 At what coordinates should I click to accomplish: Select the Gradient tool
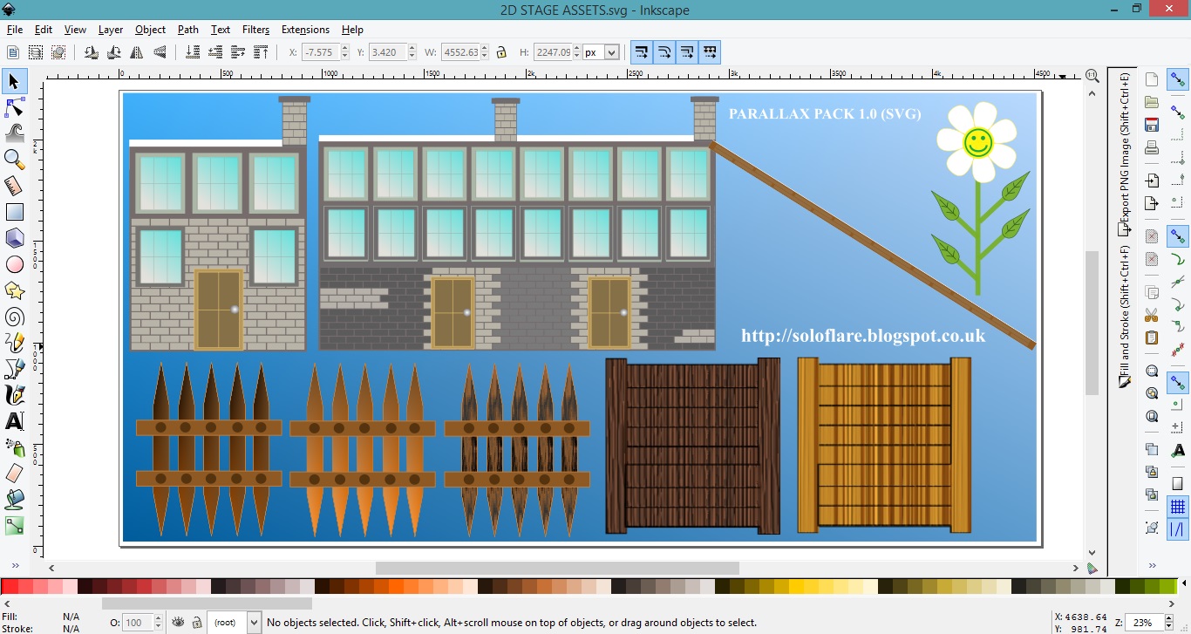(x=14, y=526)
